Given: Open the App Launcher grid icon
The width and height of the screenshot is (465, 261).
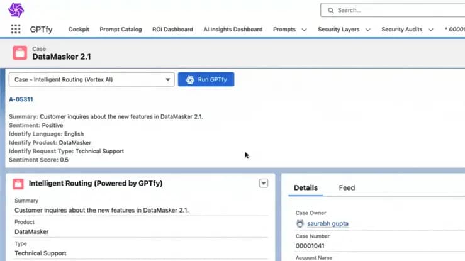Looking at the screenshot, I should [15, 30].
